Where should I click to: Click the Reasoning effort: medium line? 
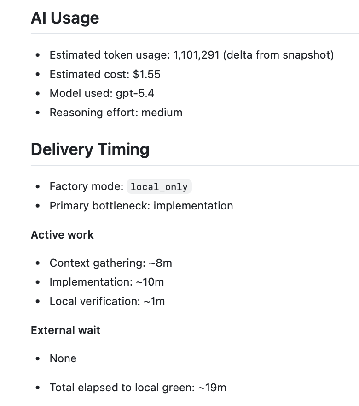(x=116, y=113)
